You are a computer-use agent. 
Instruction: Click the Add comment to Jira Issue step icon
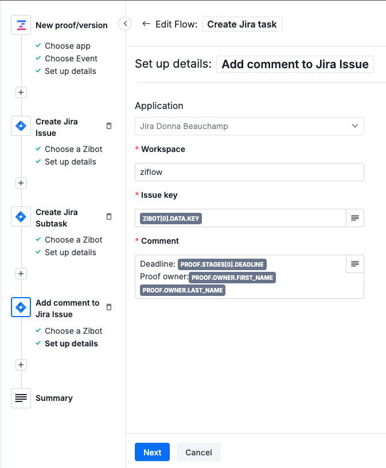click(21, 307)
